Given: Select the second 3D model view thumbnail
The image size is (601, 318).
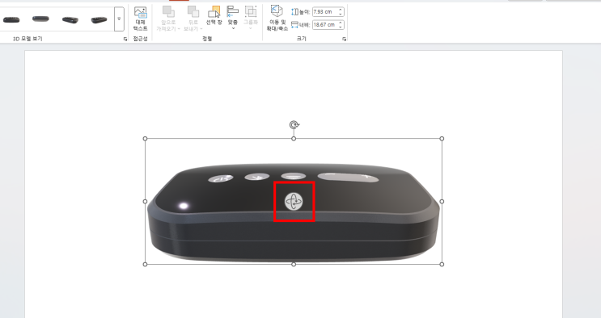Looking at the screenshot, I should pos(40,19).
